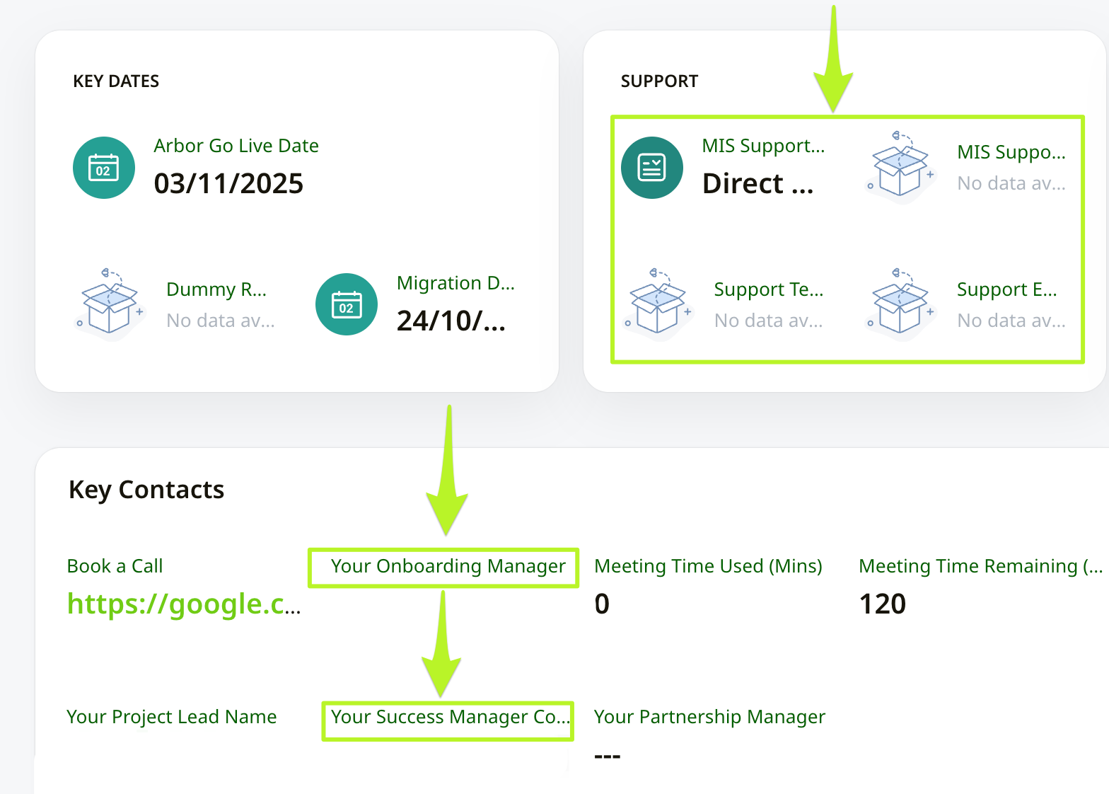
Task: Click the Support Te... empty box icon
Action: click(x=658, y=303)
